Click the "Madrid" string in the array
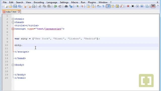Viewport: 161px width, 91px height. click(90, 39)
